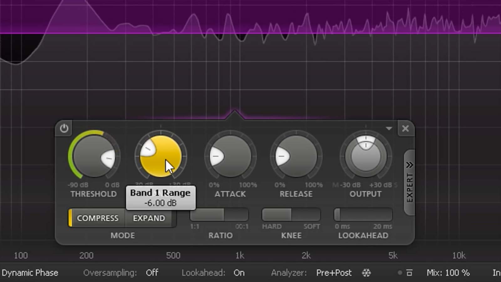Toggle the Band 1 power button

pyautogui.click(x=64, y=128)
